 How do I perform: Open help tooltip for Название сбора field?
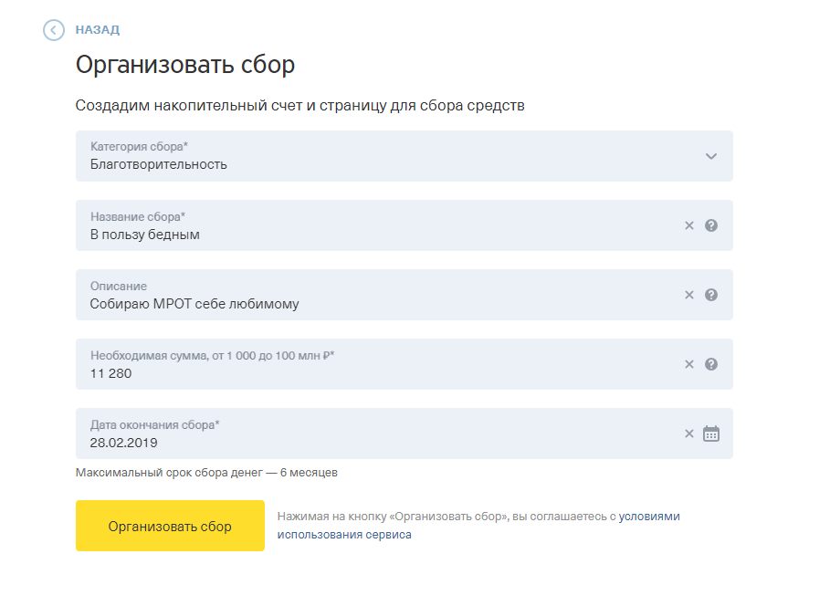711,225
